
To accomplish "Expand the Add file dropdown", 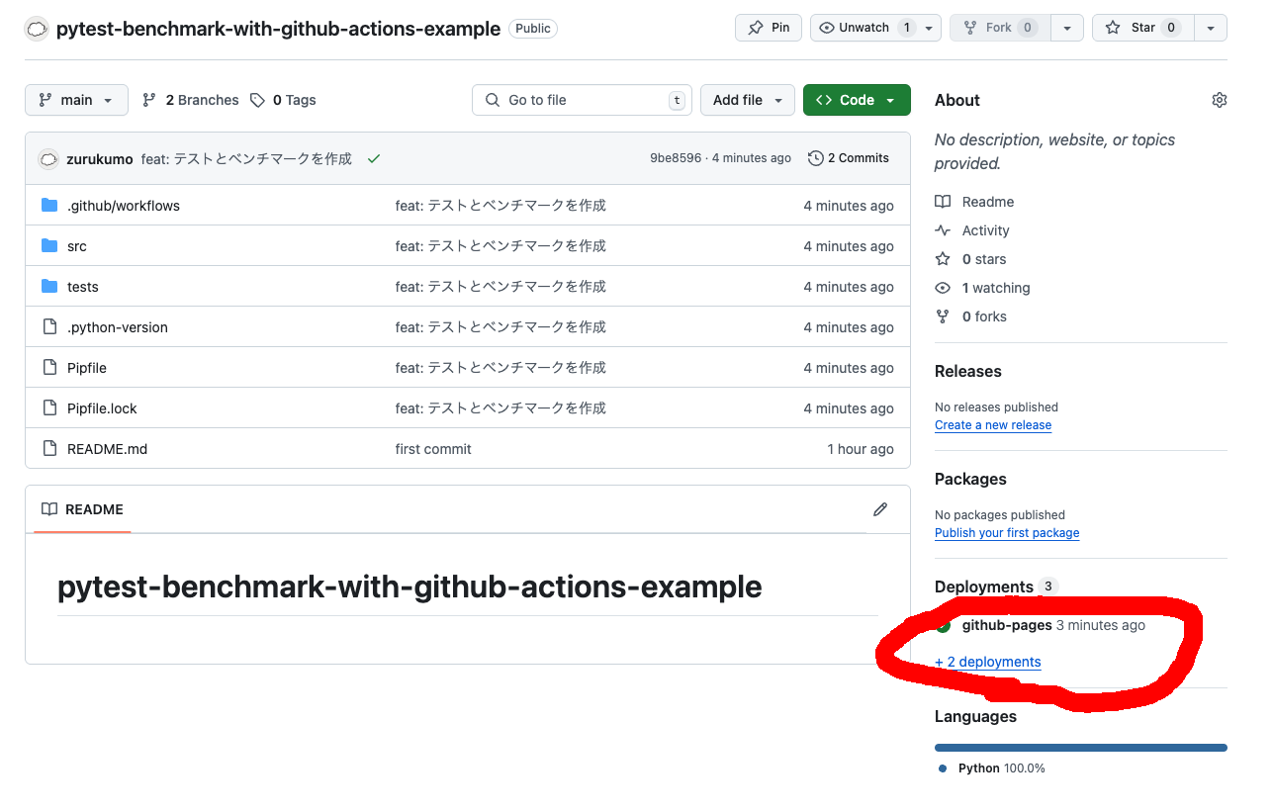I will click(x=747, y=100).
